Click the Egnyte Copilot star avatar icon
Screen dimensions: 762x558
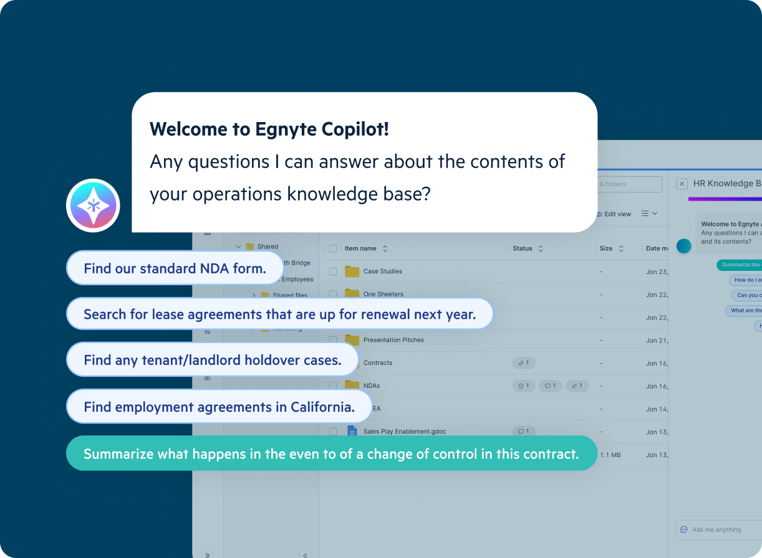93,206
